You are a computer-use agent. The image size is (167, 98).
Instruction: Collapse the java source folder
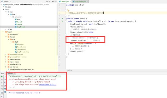8,14
